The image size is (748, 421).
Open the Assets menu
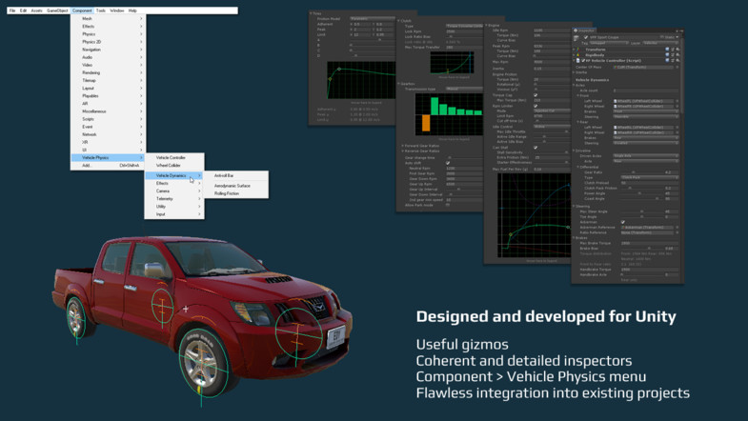pos(37,10)
